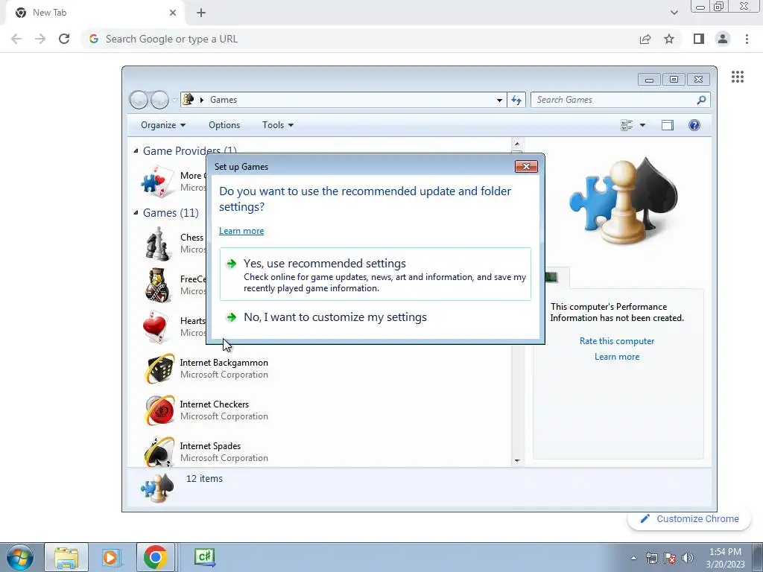763x572 pixels.
Task: Open More Games provider icon
Action: tap(157, 182)
